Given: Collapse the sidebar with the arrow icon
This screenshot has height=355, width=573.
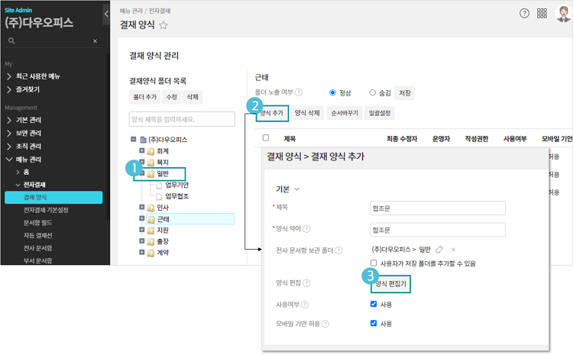Looking at the screenshot, I should [105, 14].
